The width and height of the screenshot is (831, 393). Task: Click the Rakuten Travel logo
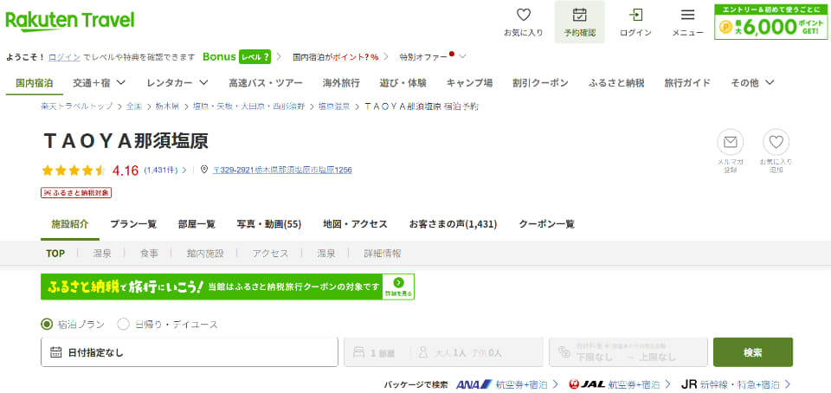(70, 19)
